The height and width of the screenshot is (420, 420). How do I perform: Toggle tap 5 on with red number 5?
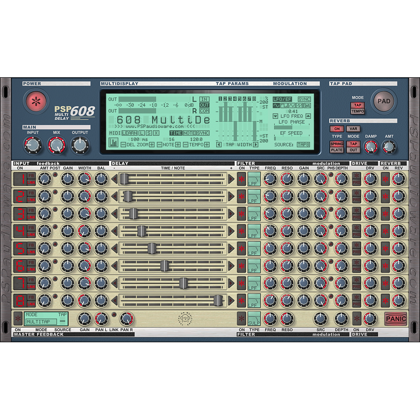[21, 249]
